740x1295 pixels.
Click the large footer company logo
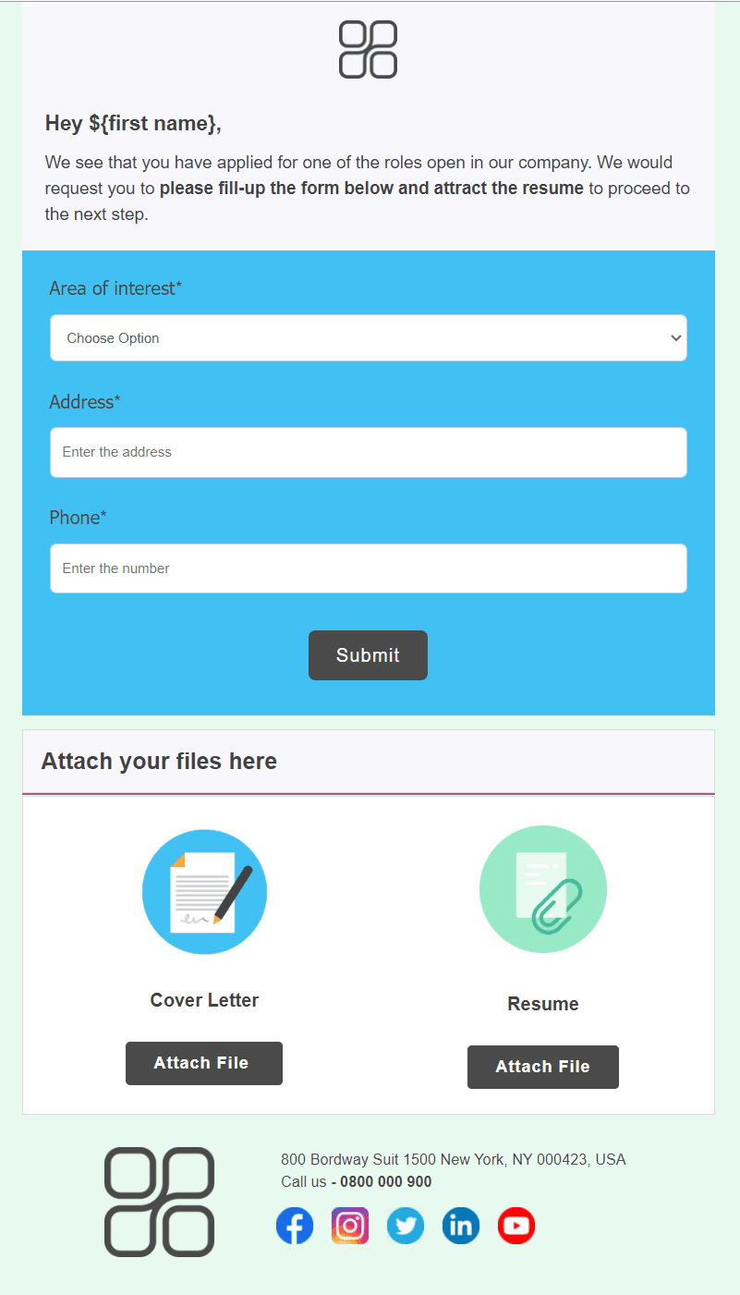point(160,1202)
